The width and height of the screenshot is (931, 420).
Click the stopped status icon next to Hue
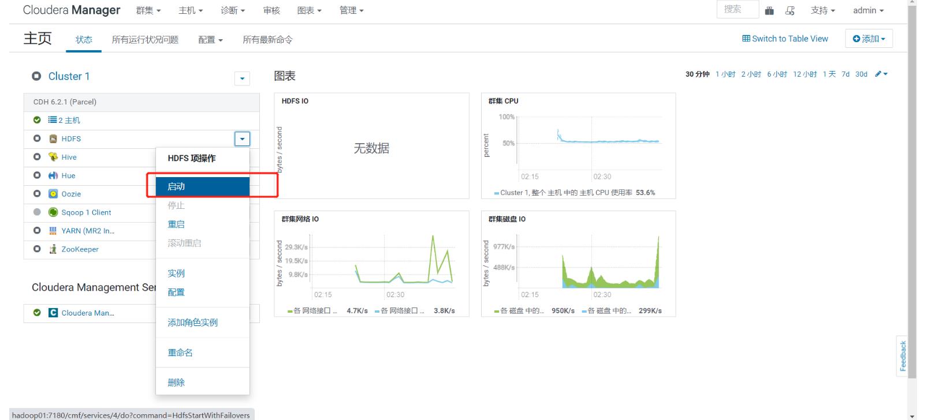pyautogui.click(x=37, y=175)
